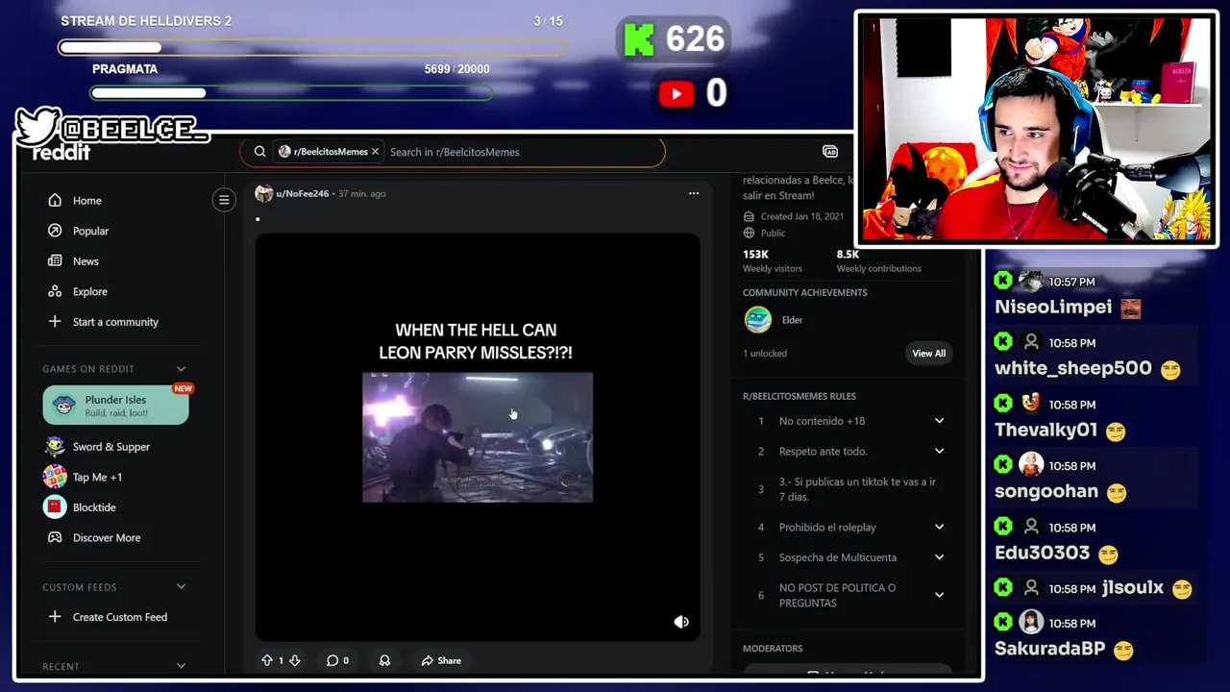Click Start a community

(x=114, y=322)
